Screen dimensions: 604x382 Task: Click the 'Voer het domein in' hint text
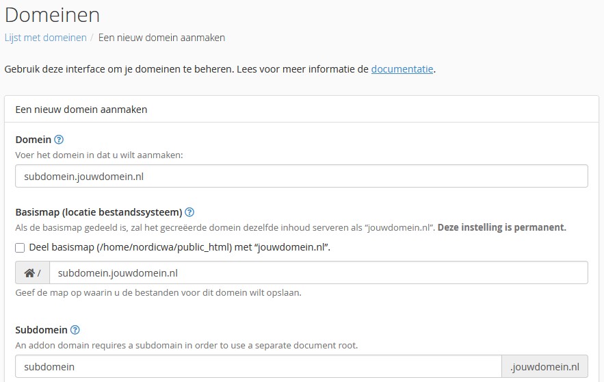(99, 155)
